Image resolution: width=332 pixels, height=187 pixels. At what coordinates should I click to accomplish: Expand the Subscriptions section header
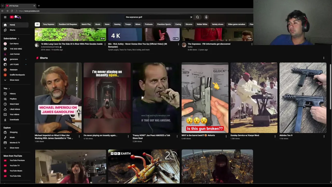click(11, 38)
